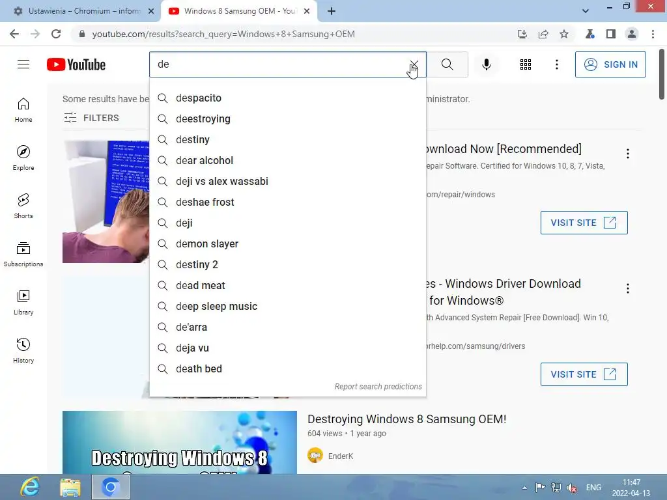This screenshot has height=500, width=667.
Task: Open a new browser tab
Action: (x=332, y=12)
